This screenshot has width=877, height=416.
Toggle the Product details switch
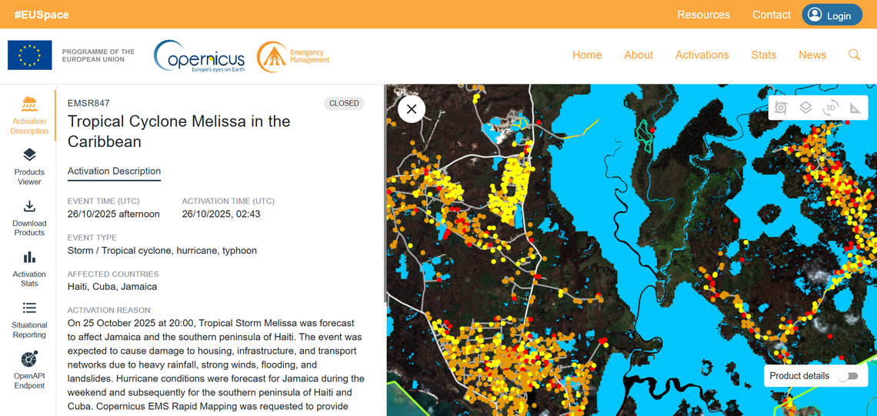(847, 376)
